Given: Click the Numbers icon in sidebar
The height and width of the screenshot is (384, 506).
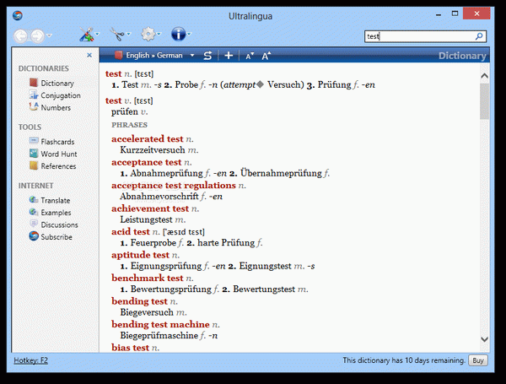Looking at the screenshot, I should coord(34,106).
